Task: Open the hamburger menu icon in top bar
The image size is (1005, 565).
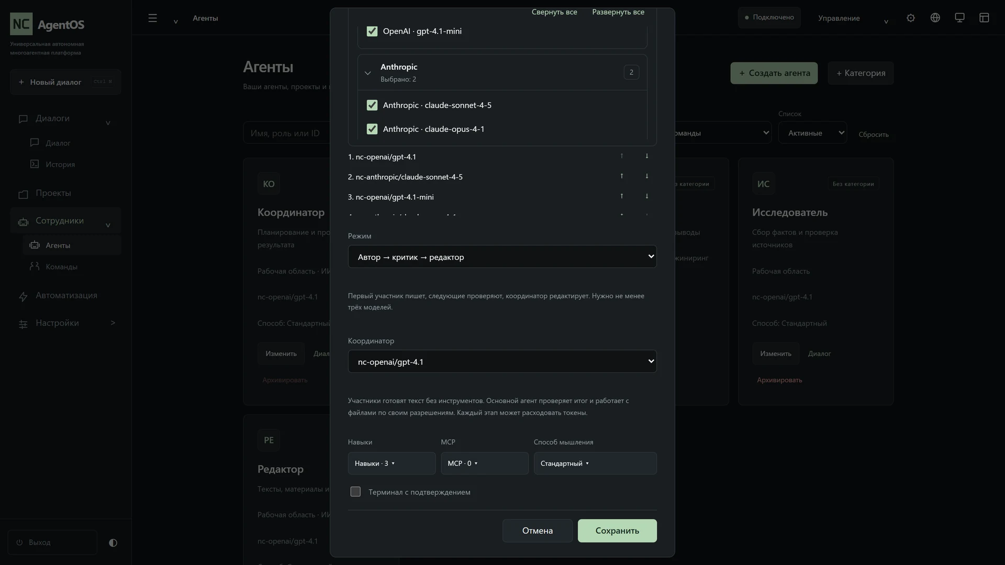Action: [152, 18]
